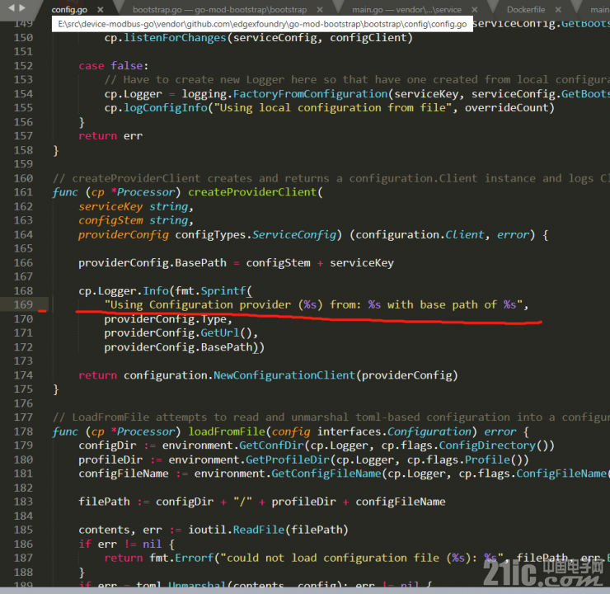Viewport: 610px width, 594px height.
Task: Click GetConfigFileName call on line 181
Action: tap(326, 474)
